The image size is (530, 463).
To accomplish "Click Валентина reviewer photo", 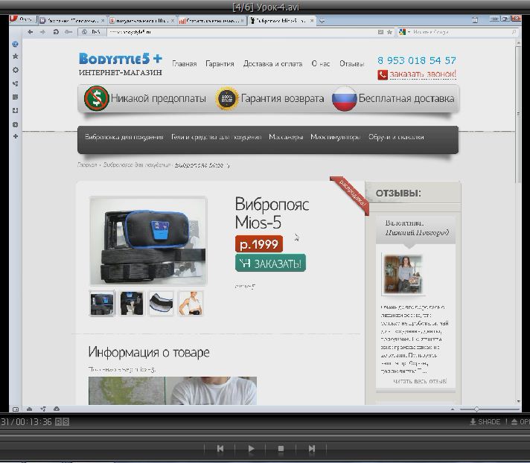I will 403,274.
